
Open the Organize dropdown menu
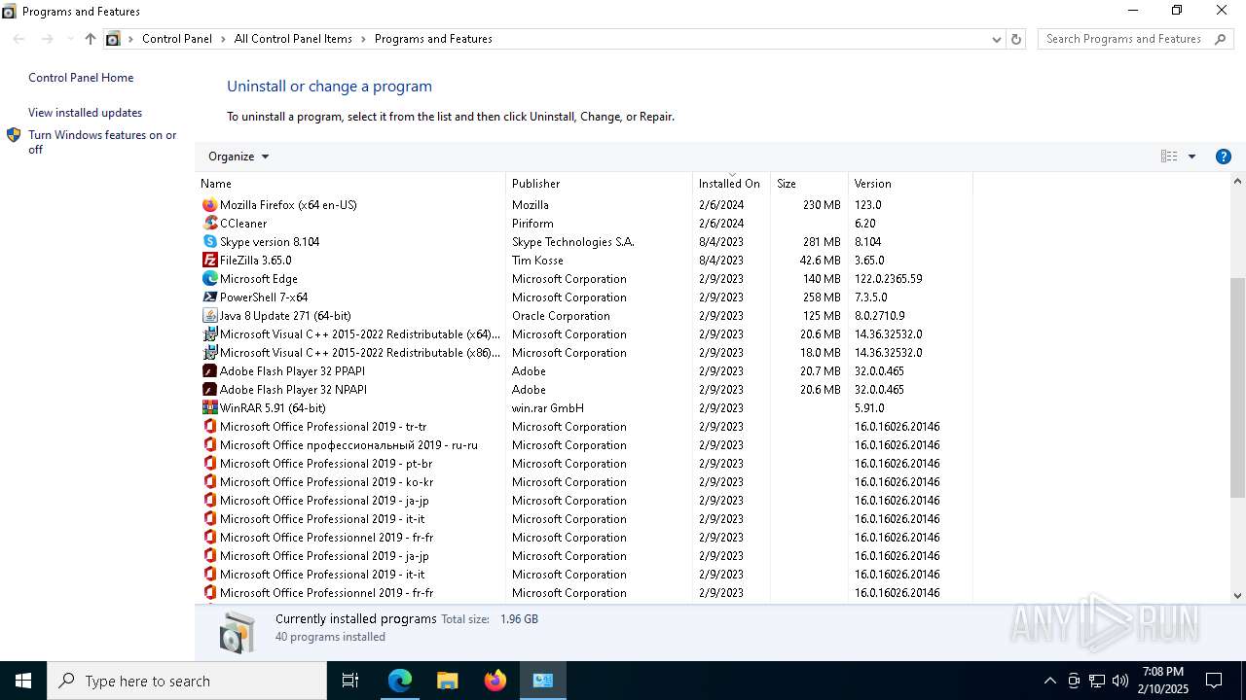pos(238,157)
